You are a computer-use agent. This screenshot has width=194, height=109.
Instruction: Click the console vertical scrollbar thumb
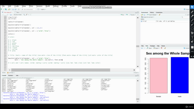click(x=138, y=99)
